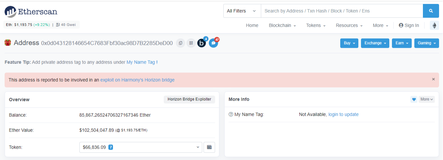The width and height of the screenshot is (443, 160).
Task: Open the token holdings wallet icon
Action: click(x=209, y=147)
